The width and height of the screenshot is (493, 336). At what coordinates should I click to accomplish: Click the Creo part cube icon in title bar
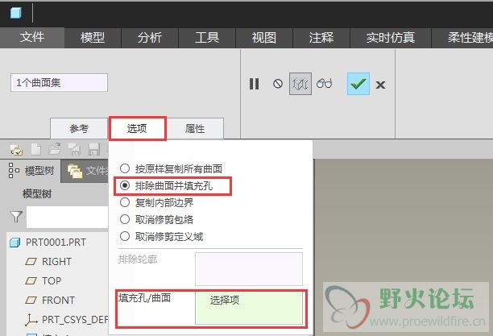[16, 13]
